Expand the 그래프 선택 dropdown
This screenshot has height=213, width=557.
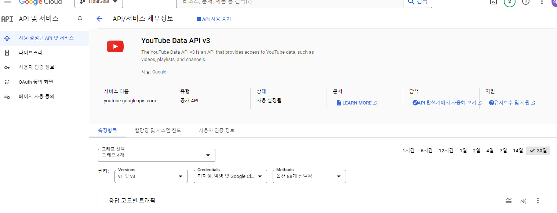click(157, 155)
